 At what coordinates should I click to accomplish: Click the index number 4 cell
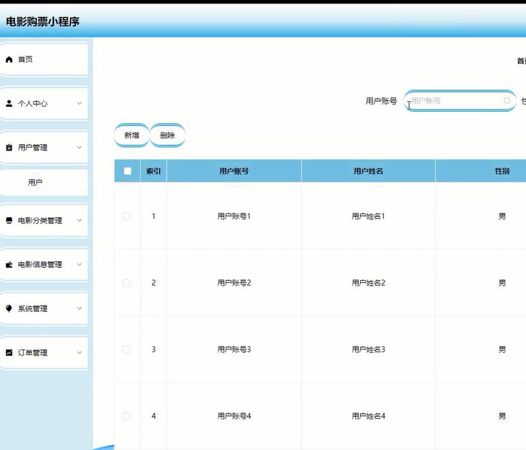pos(153,416)
